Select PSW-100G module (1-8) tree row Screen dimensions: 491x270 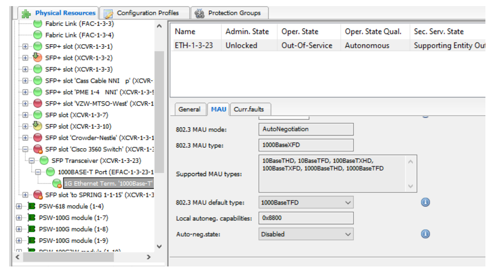coord(73,229)
